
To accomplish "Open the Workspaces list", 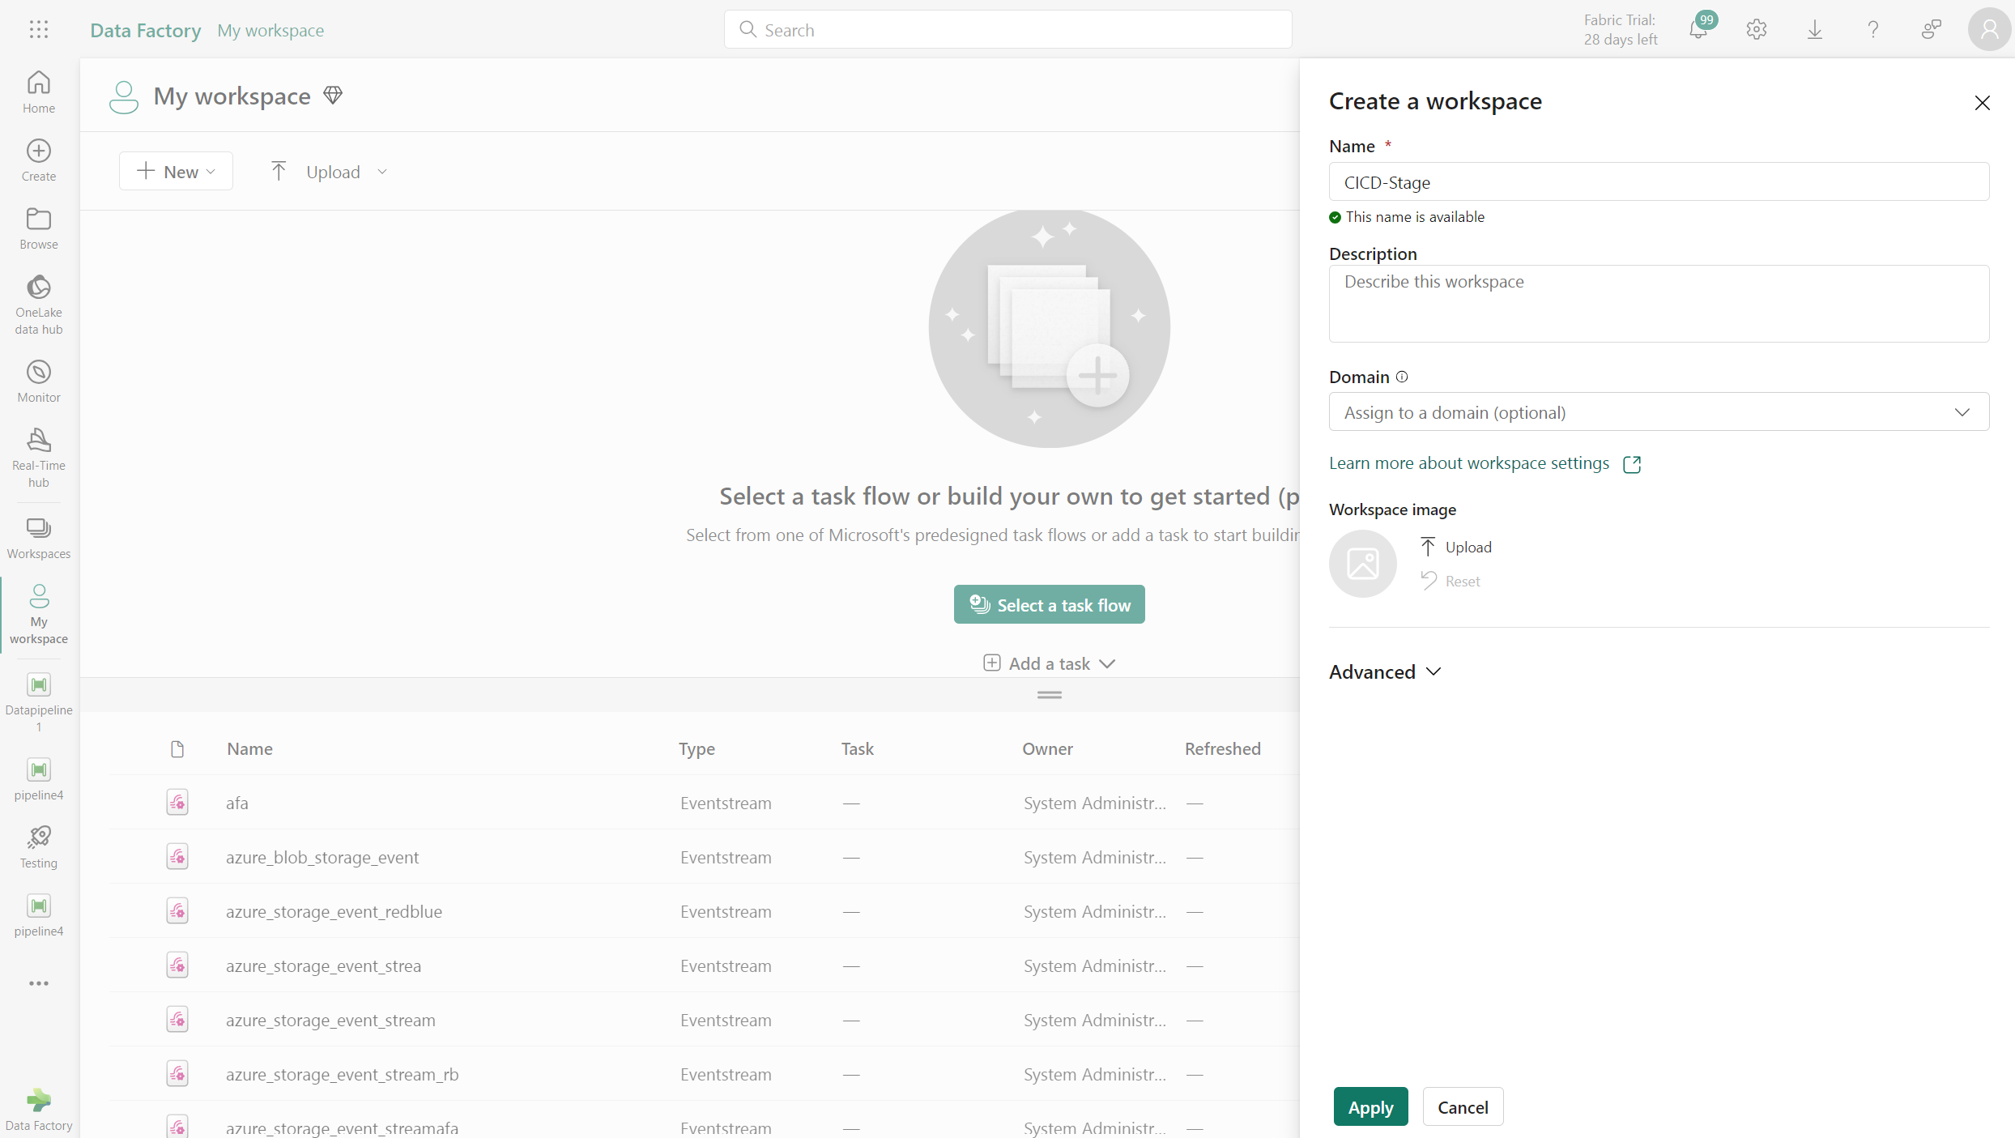I will 39,538.
